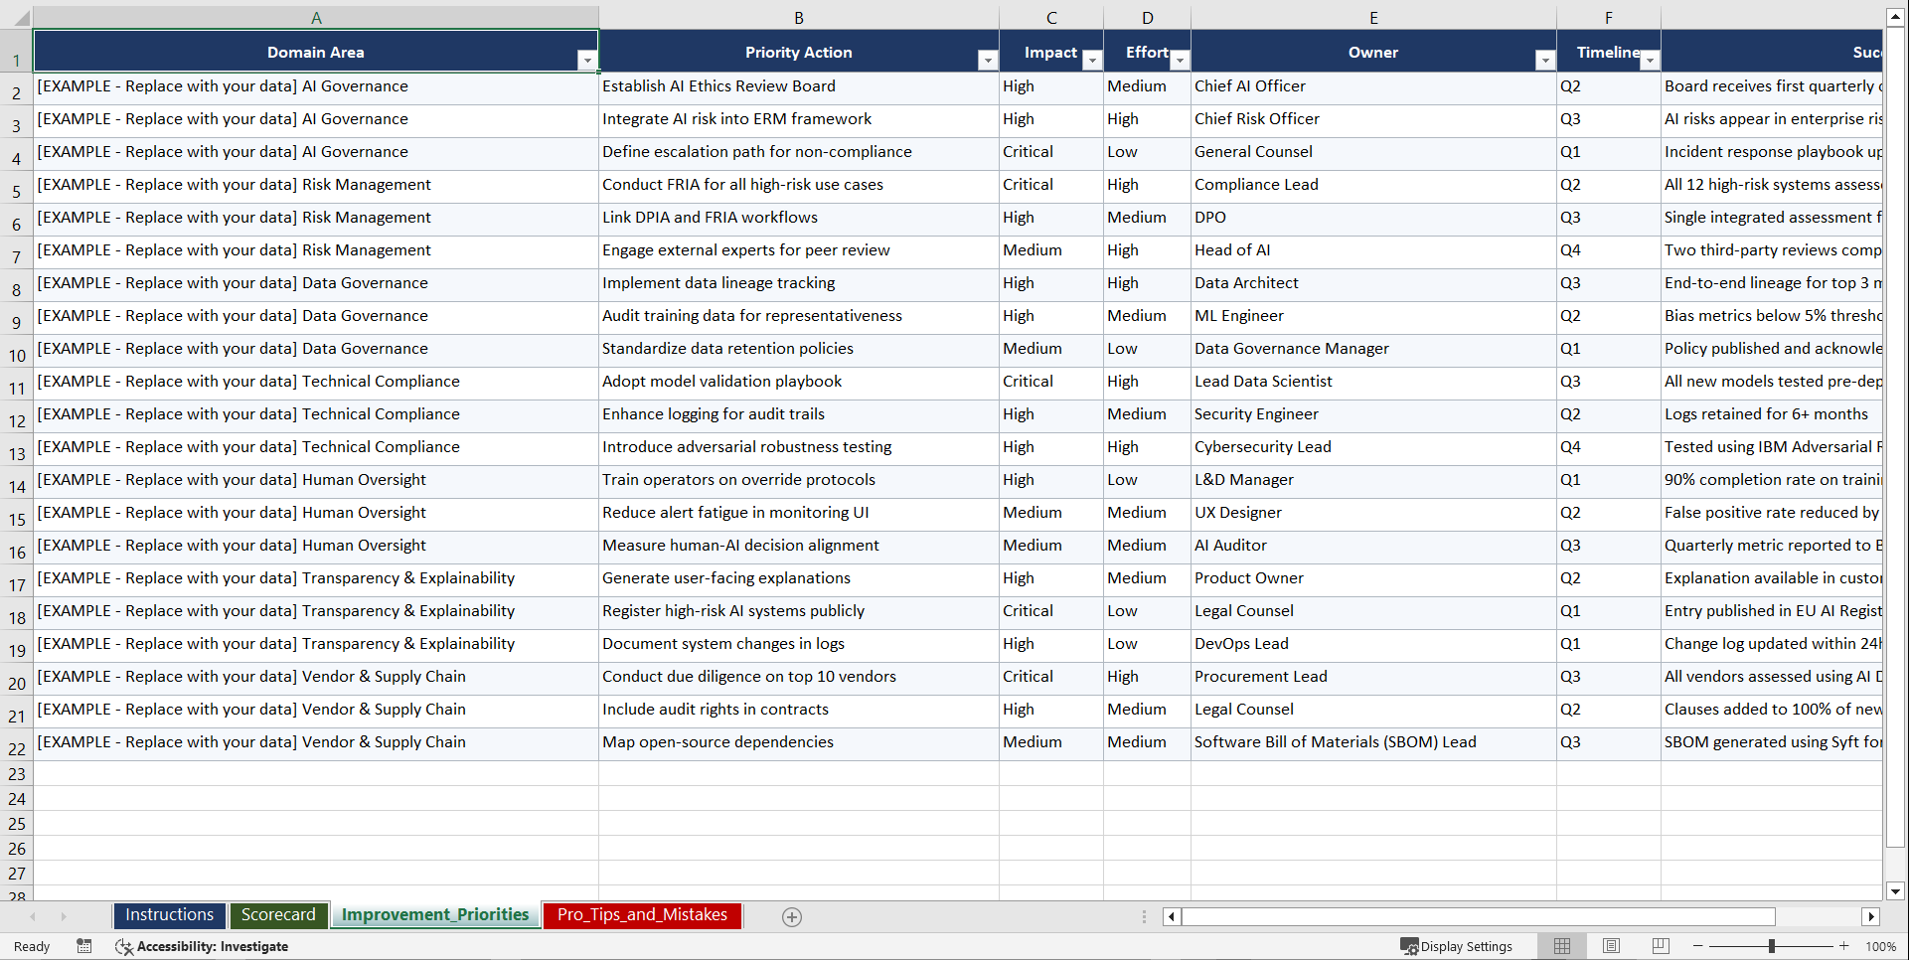Screen dimensions: 1909x960
Task: Click the New Sheet plus icon
Action: coord(792,916)
